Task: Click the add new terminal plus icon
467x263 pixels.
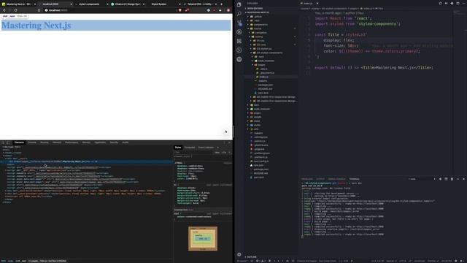Action: click(440, 179)
